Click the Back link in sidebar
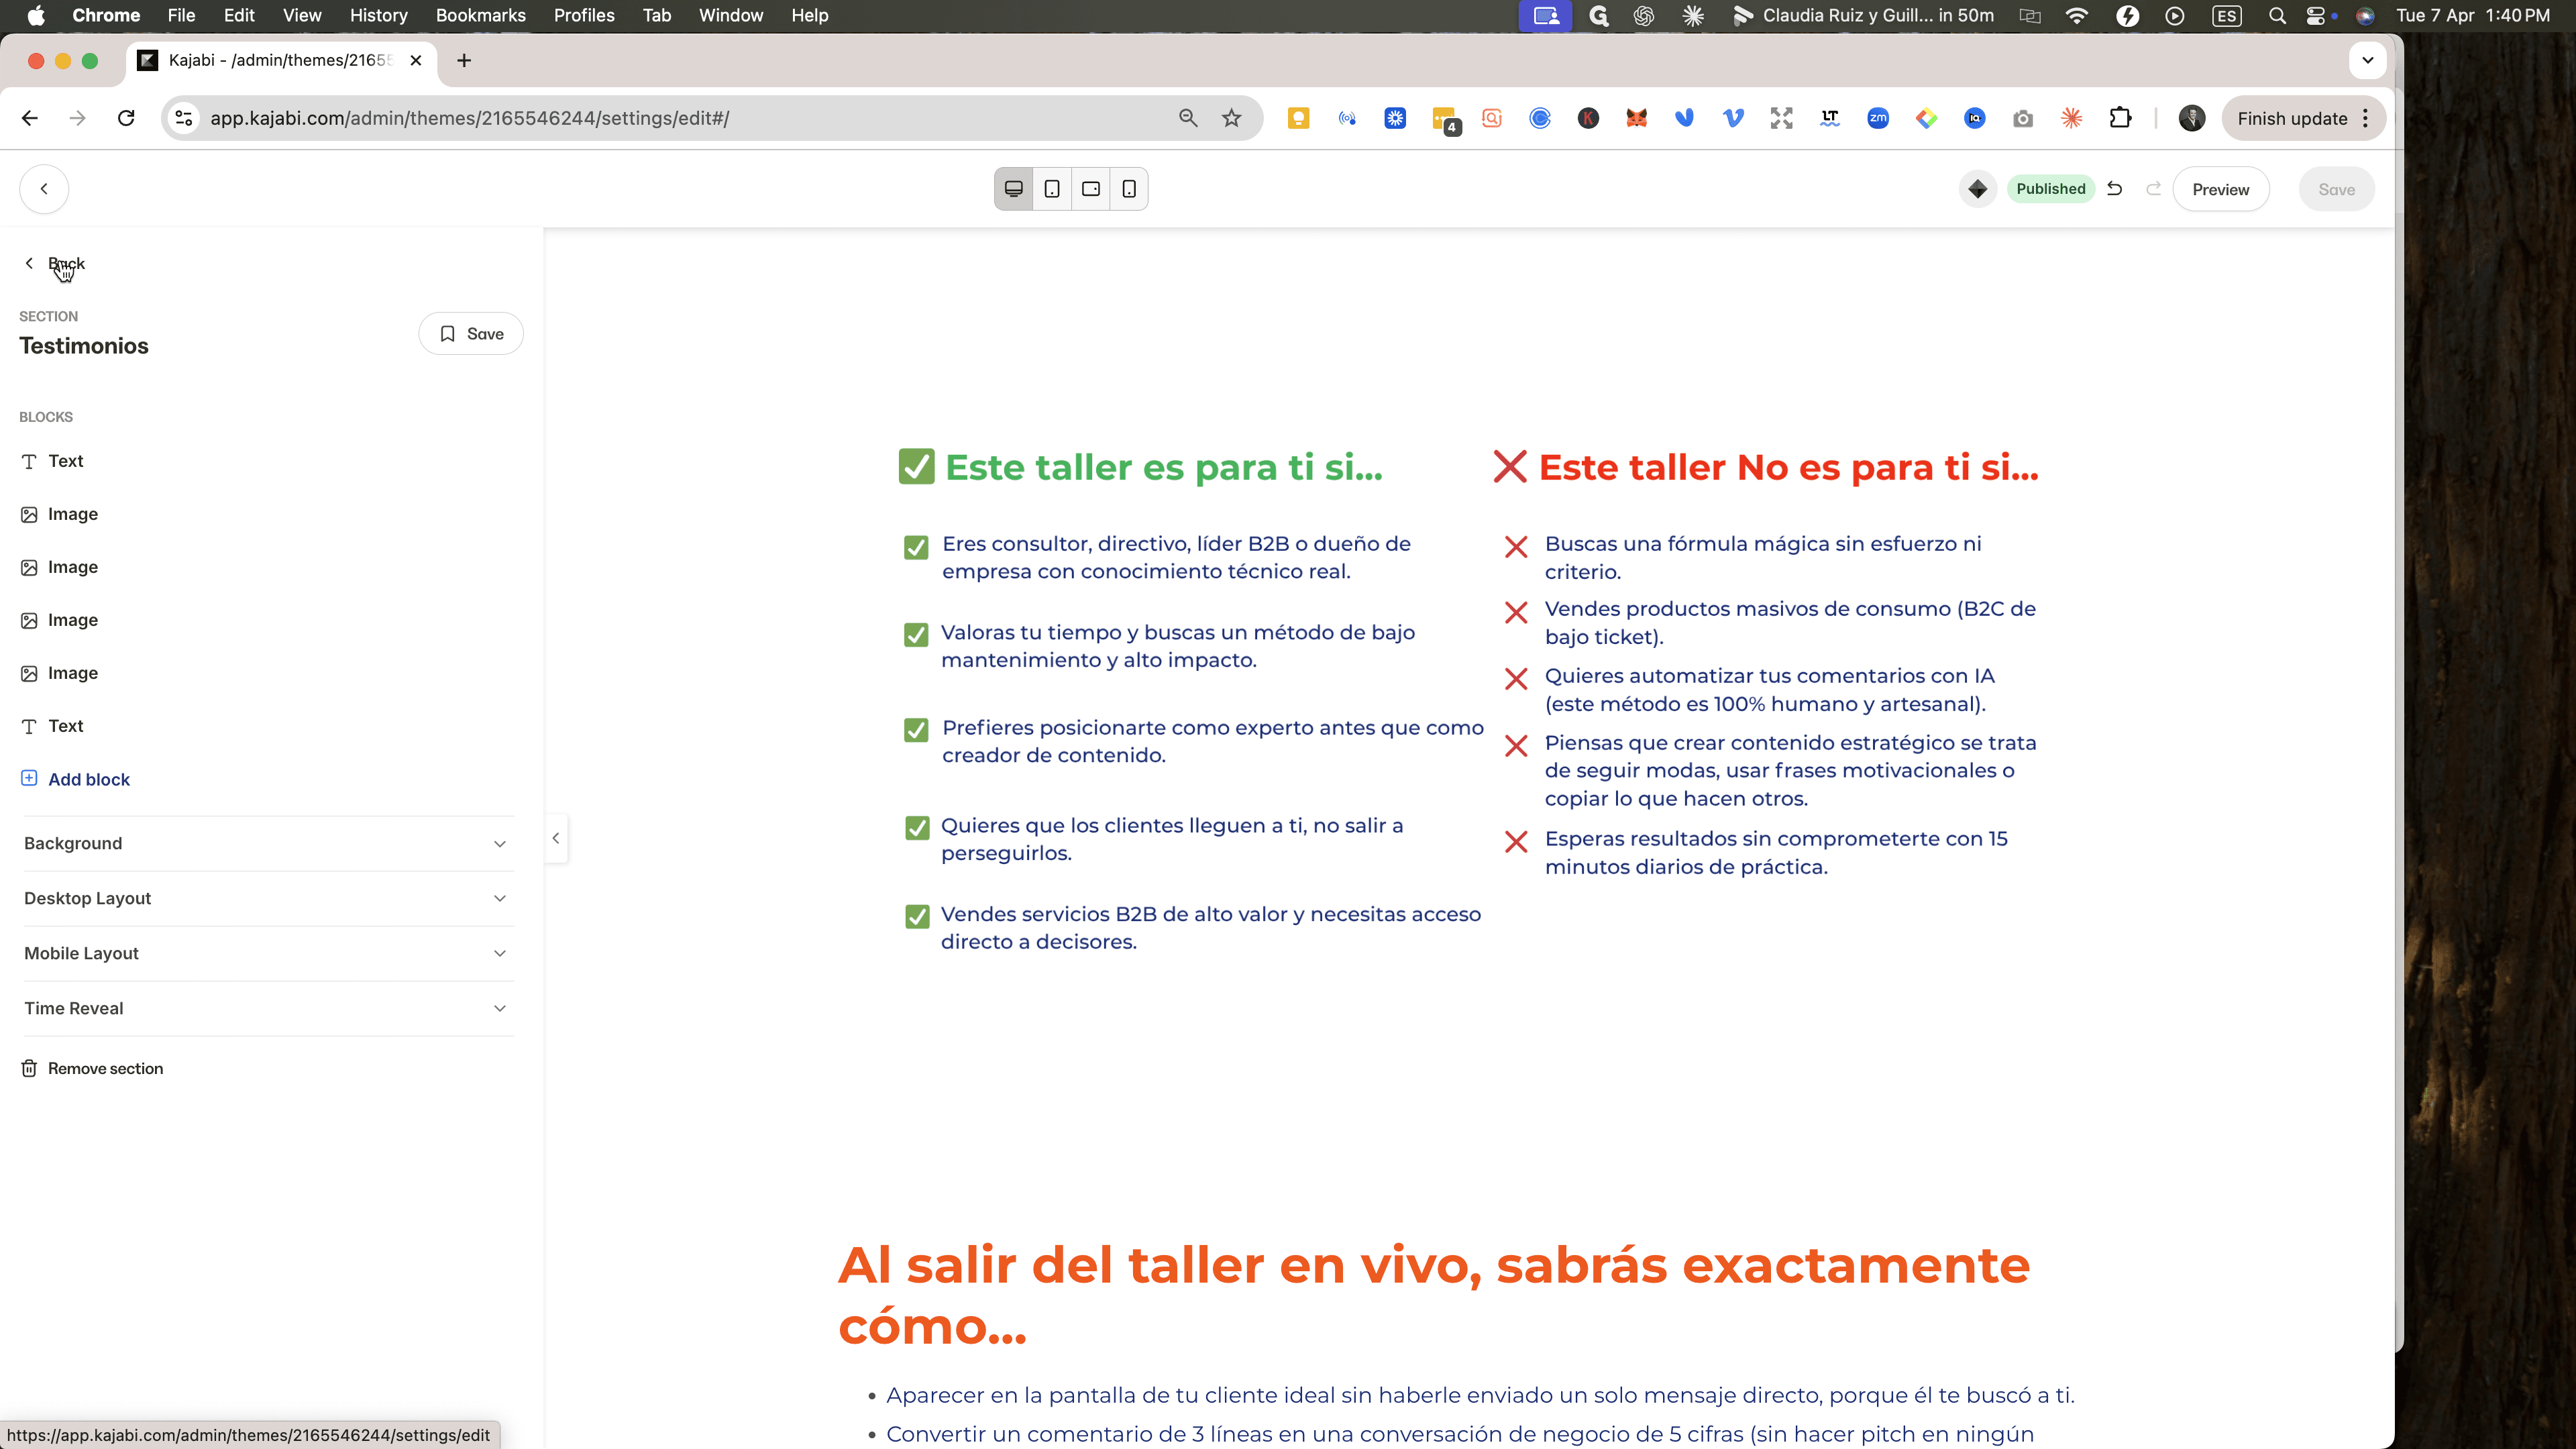 click(x=56, y=263)
